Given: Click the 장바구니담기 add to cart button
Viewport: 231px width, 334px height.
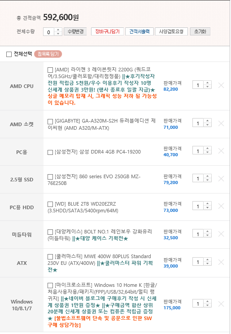Looking at the screenshot, I should coord(107,31).
